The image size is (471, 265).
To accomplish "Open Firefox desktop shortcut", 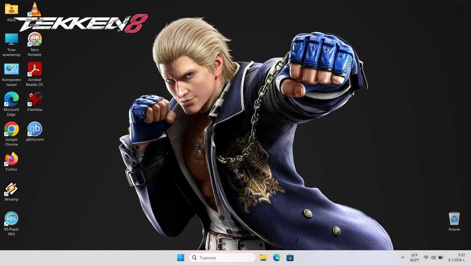I will coord(11,159).
